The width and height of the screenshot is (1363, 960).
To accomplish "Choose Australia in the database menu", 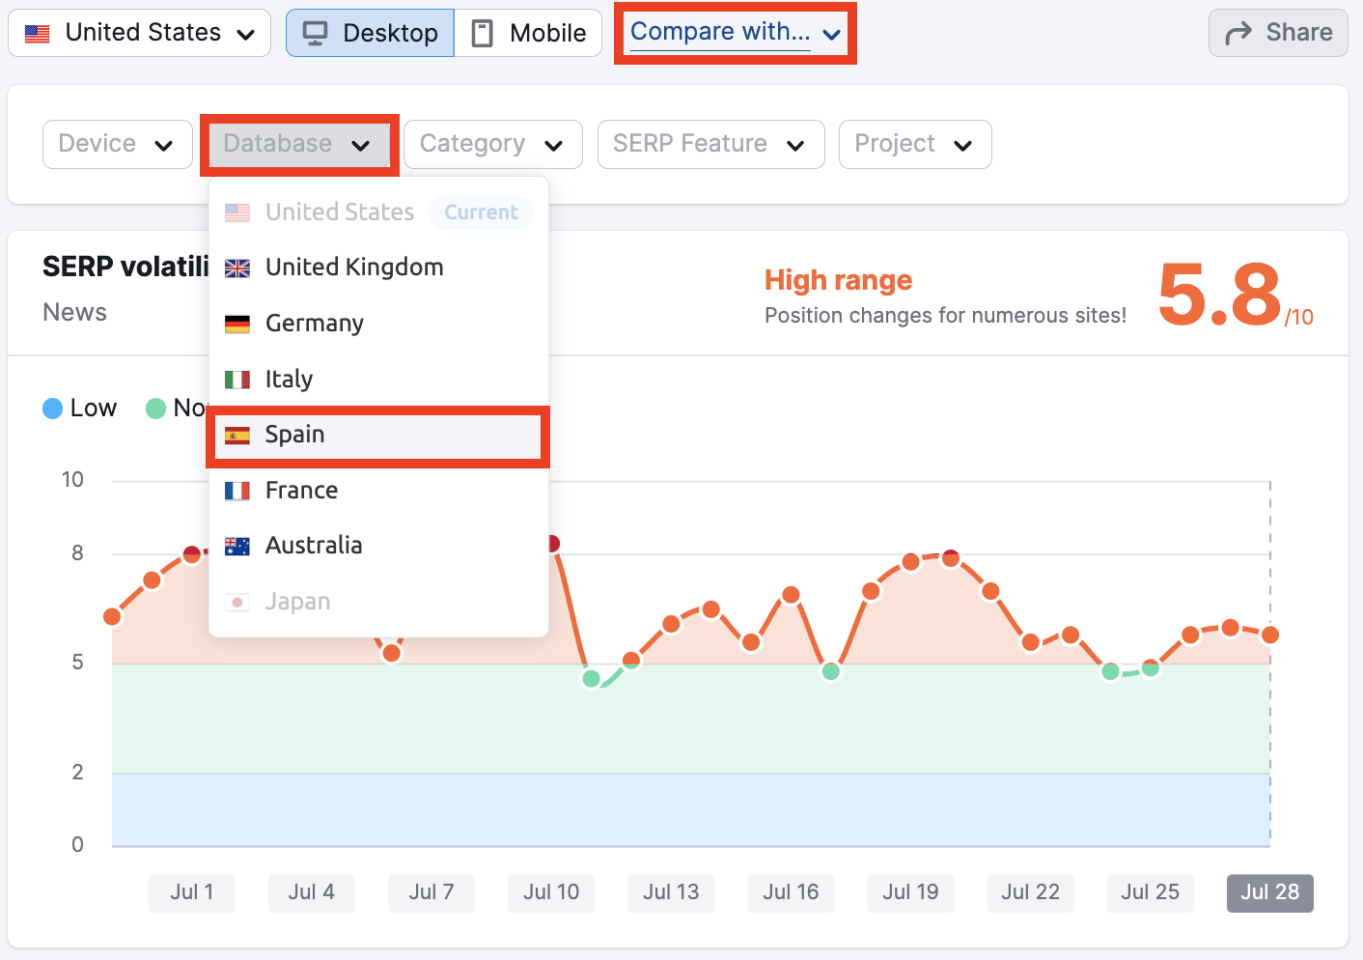I will click(x=314, y=546).
